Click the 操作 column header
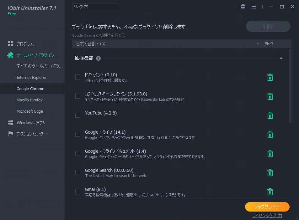Screen dimensions: 299x220 pyautogui.click(x=269, y=44)
